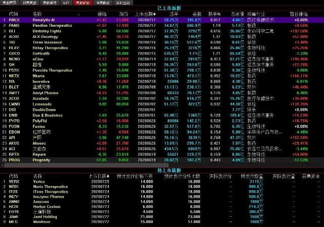The height and width of the screenshot is (227, 324).
Task: Select the PAND ticker code
Action: (x=14, y=26)
